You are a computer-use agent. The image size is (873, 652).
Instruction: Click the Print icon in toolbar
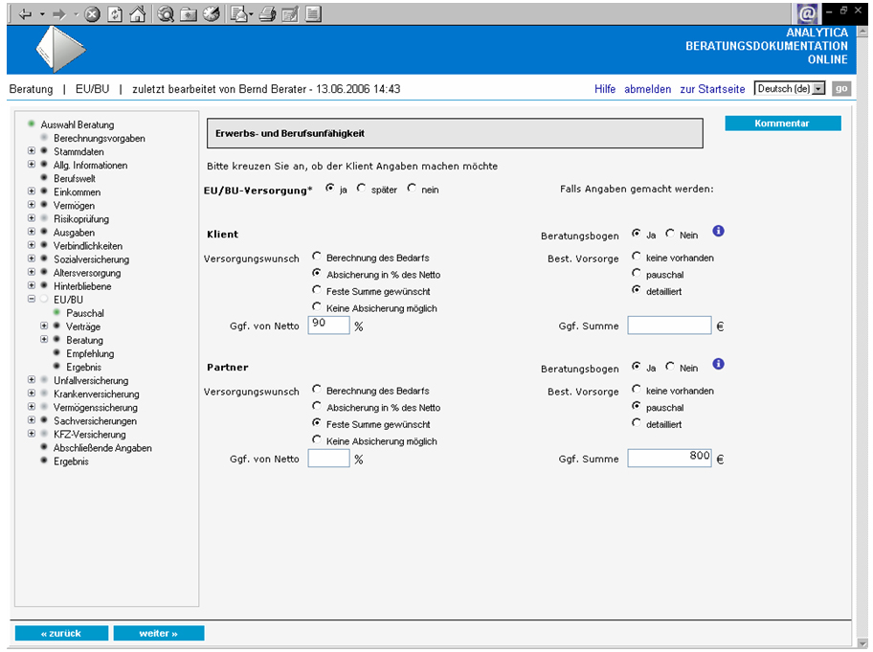[268, 13]
